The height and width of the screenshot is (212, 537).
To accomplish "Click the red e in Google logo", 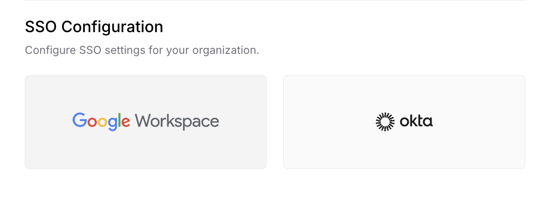I will point(126,123).
